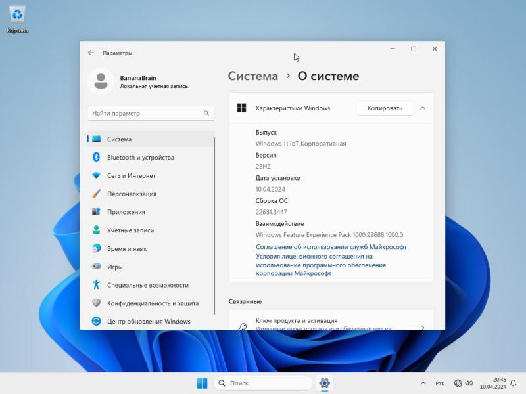Click the sidebar vertical scrollbar
Screen dimensions: 526x394
tap(214, 225)
